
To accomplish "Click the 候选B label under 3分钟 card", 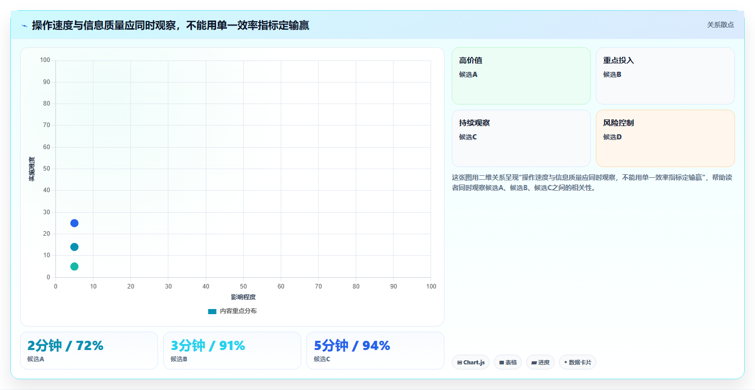I will pos(179,359).
